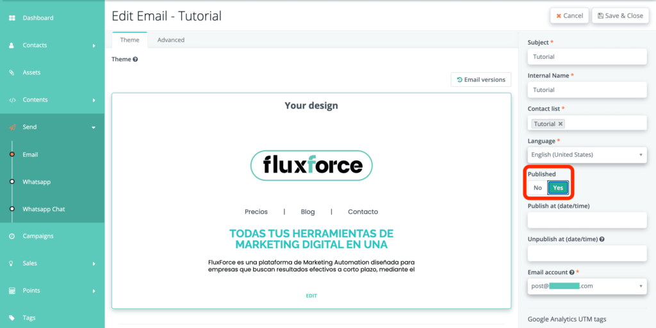
Task: Click the Unpublish at date/time field
Action: 587,253
